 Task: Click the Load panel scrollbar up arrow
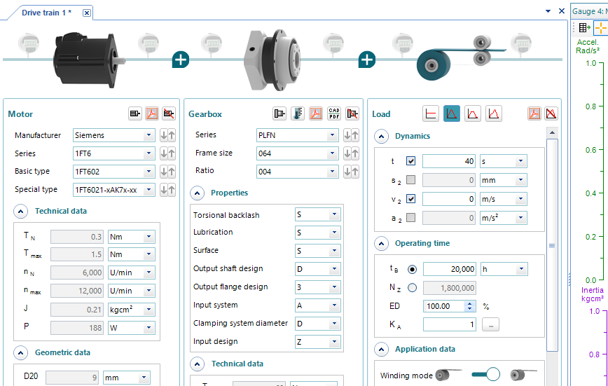(x=552, y=132)
